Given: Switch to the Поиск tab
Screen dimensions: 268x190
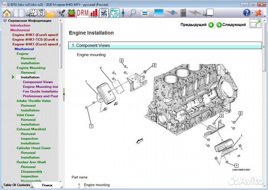Looking at the screenshot, I should (x=47, y=185).
